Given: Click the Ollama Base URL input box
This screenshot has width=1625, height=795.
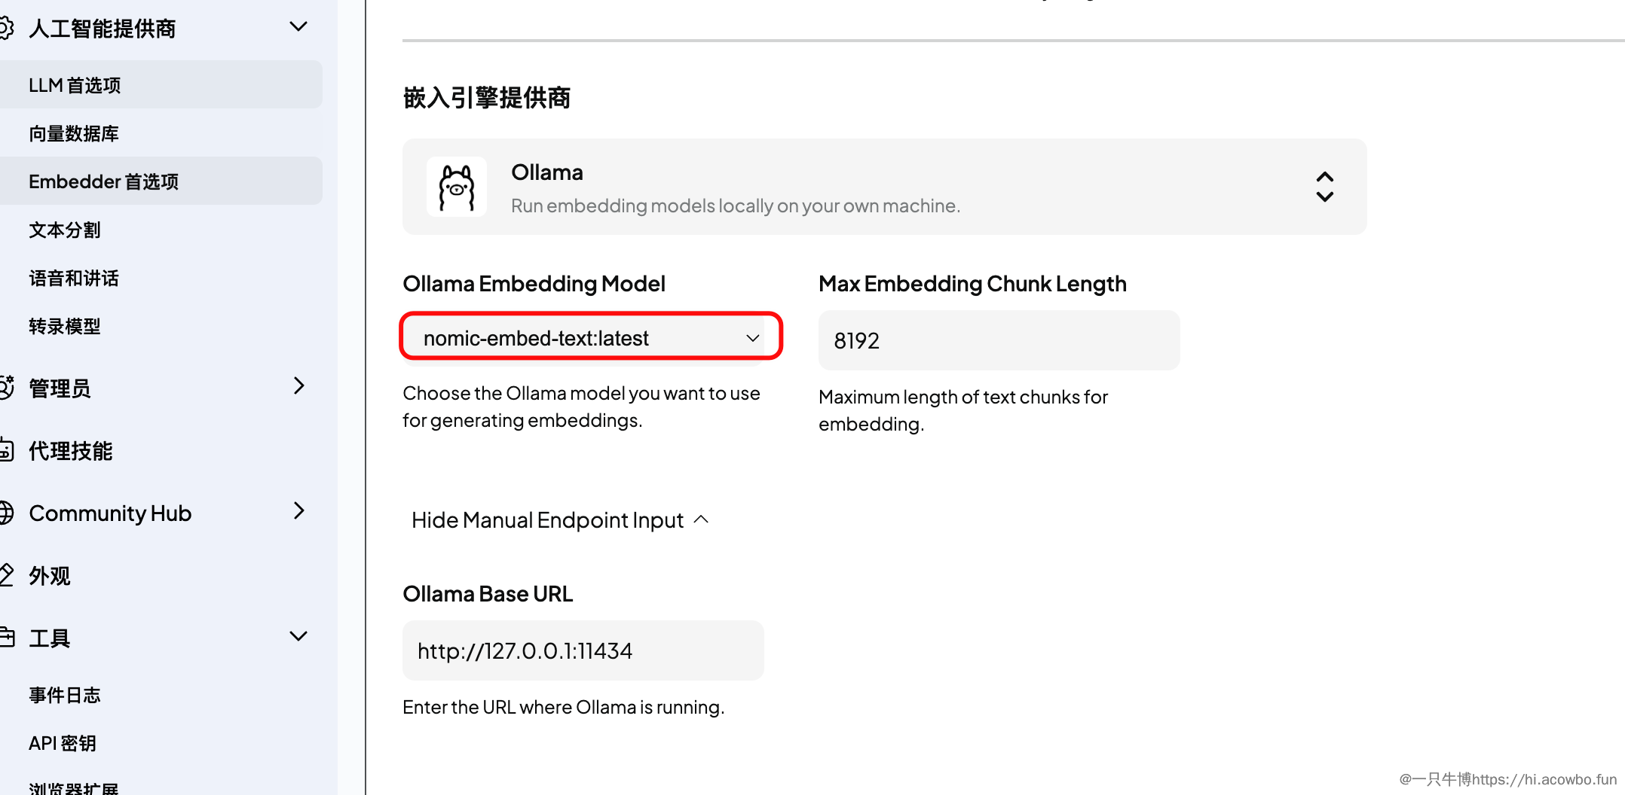Looking at the screenshot, I should [x=583, y=650].
